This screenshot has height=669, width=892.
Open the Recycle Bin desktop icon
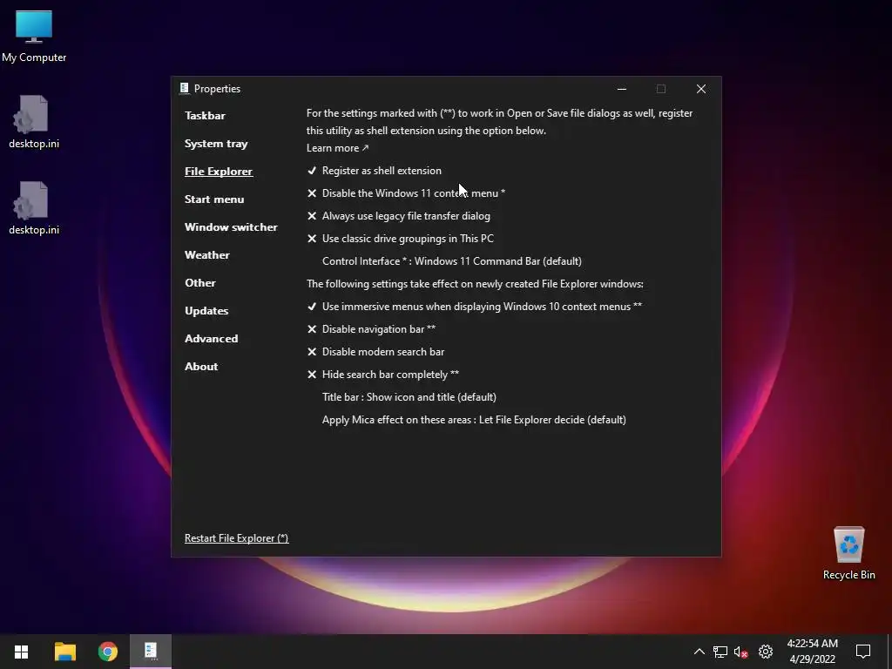coord(848,553)
